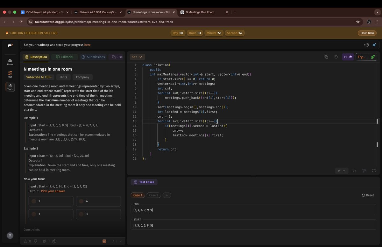Go back in browser history
This screenshot has height=247, width=382.
point(5,22)
